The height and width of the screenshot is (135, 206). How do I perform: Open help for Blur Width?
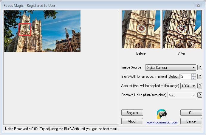point(200,77)
